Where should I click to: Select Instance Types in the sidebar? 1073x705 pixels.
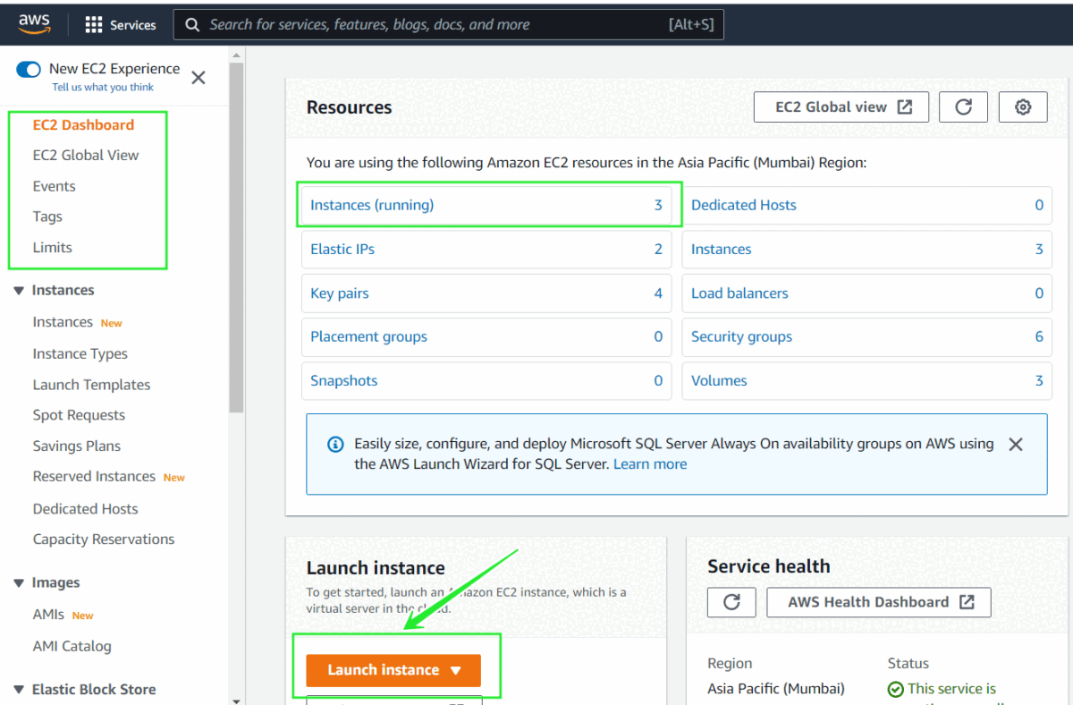[x=80, y=353]
